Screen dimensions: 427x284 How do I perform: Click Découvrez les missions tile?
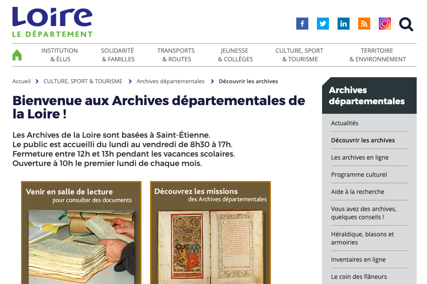point(211,233)
